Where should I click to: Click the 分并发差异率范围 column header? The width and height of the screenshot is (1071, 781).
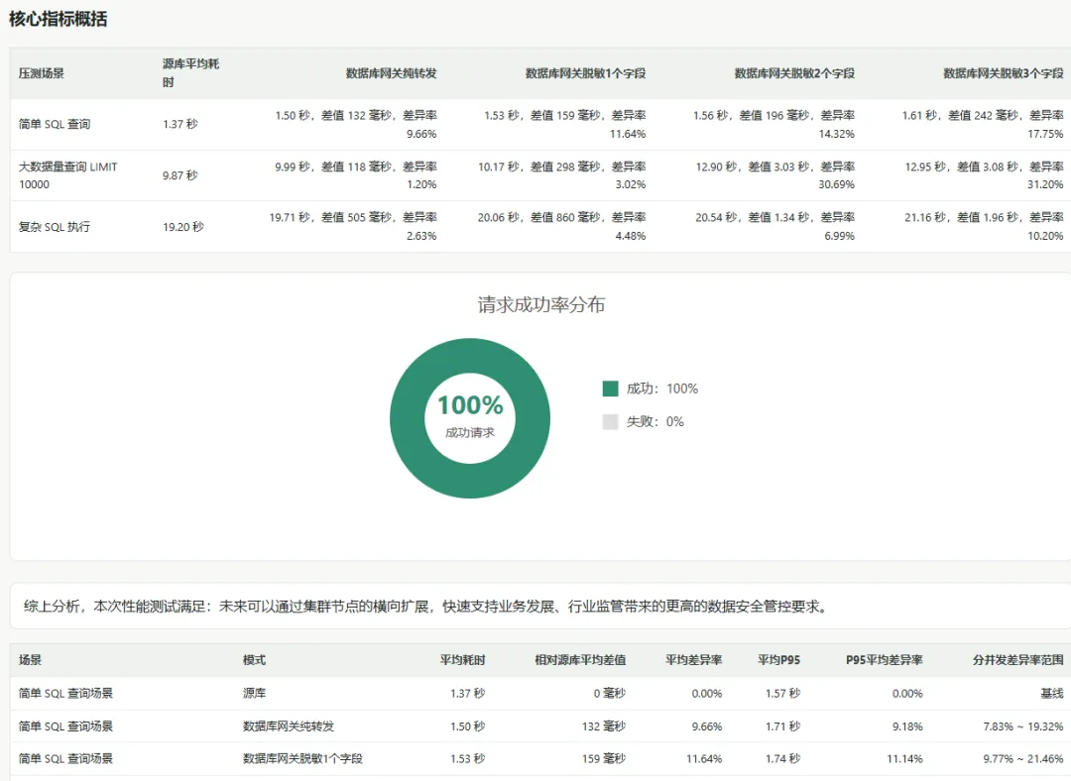pyautogui.click(x=1017, y=659)
